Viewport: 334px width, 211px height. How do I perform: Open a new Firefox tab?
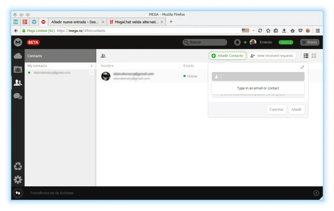click(x=171, y=22)
